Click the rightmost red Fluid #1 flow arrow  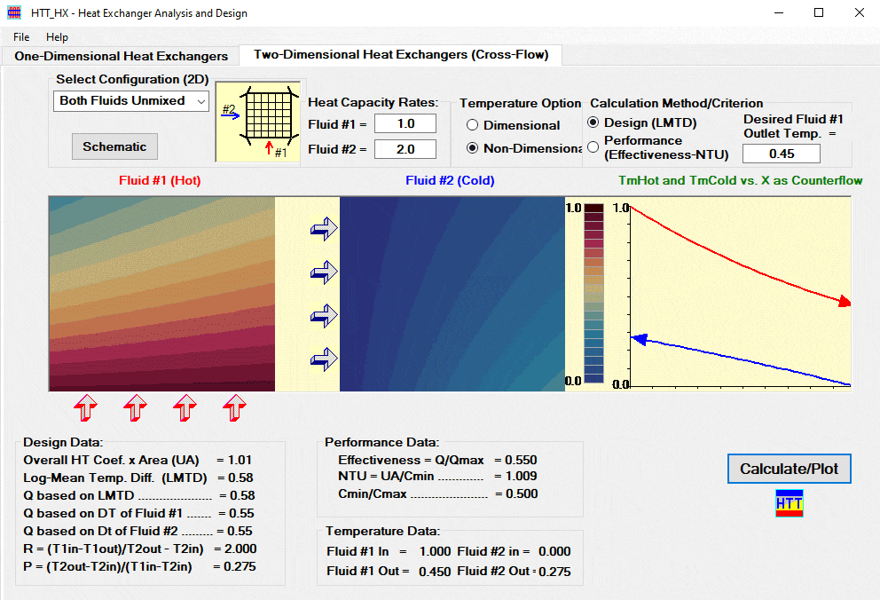(x=234, y=409)
